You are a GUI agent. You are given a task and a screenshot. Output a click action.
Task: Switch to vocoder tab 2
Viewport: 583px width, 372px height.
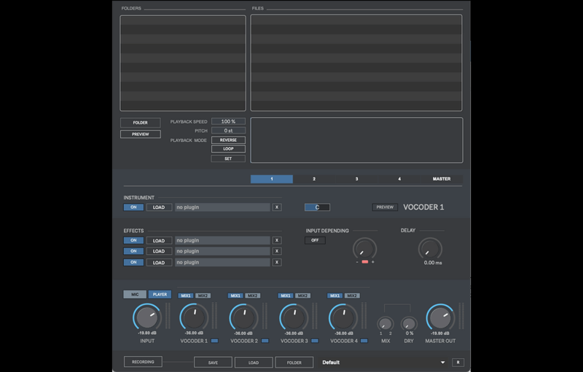(314, 179)
